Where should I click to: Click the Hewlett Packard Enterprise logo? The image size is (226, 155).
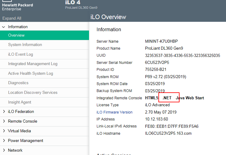18,6
